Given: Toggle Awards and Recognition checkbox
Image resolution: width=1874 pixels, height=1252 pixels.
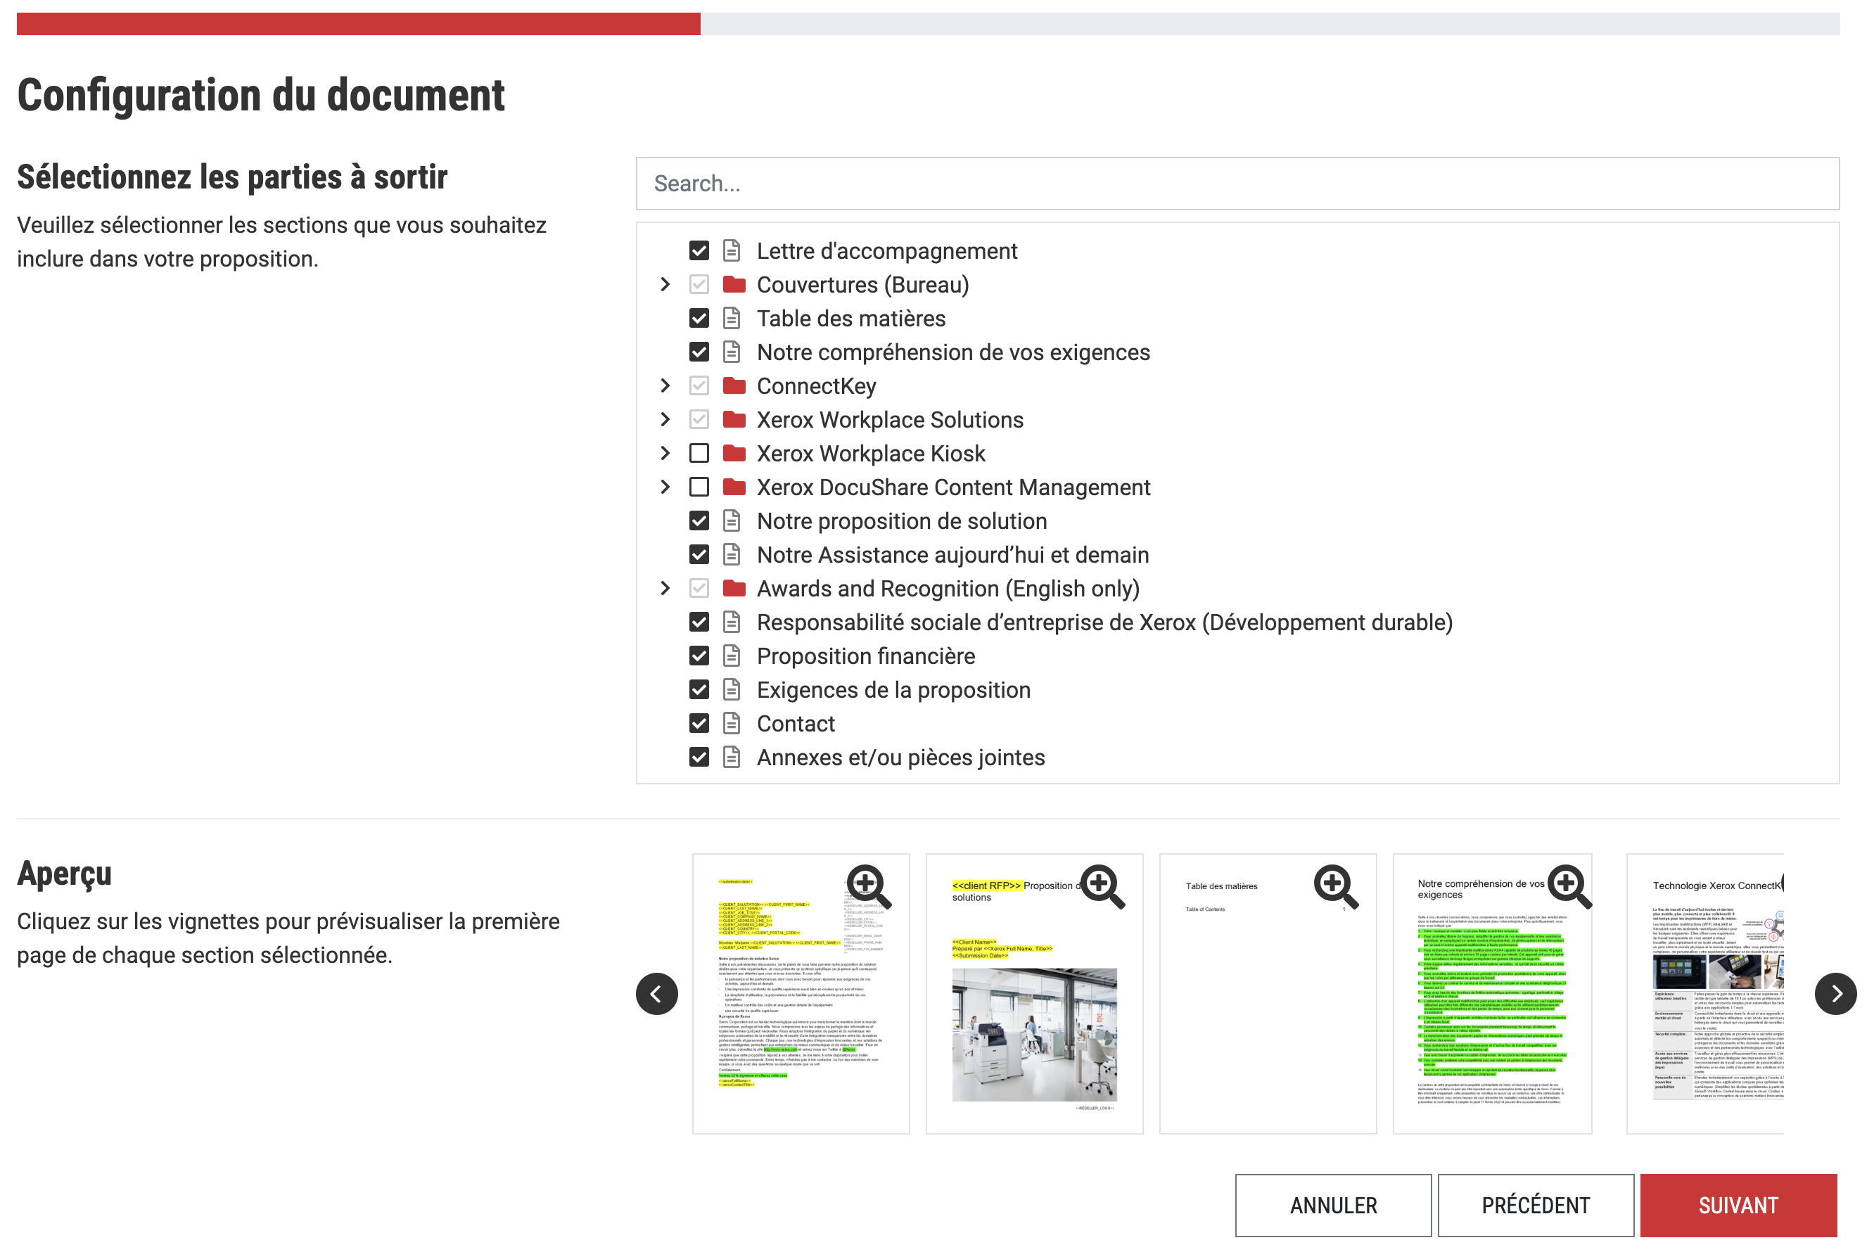Looking at the screenshot, I should [x=699, y=588].
